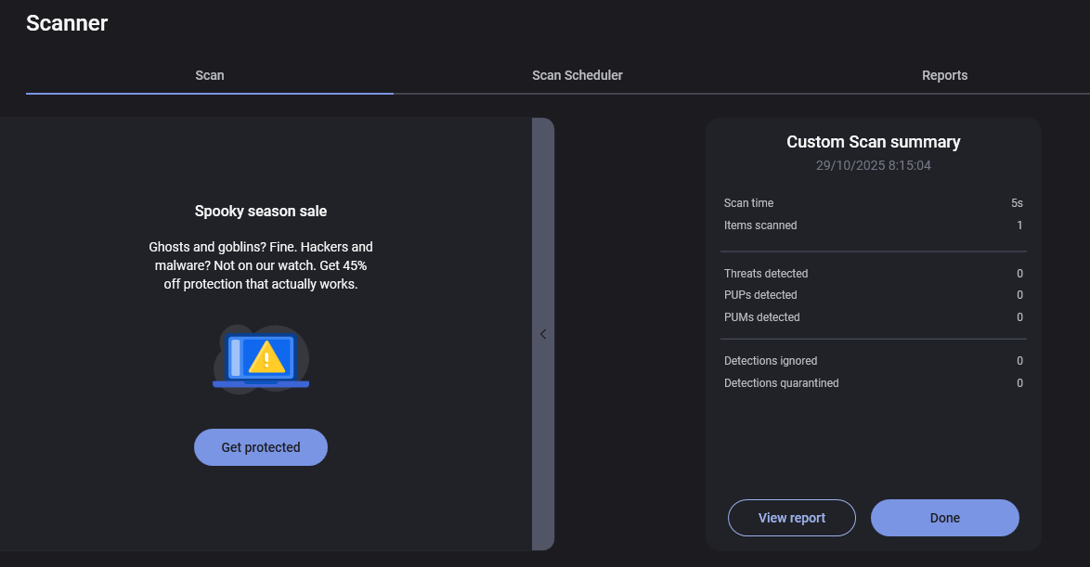Click the Custom Scan summary heading
This screenshot has height=567, width=1090.
coord(873,142)
